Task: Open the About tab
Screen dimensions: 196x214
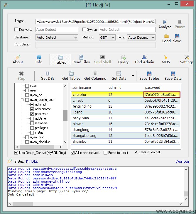Action: click(x=18, y=60)
